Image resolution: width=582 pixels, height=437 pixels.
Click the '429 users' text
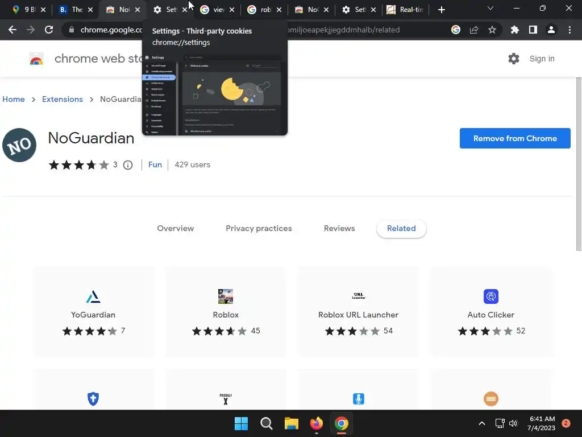point(192,164)
